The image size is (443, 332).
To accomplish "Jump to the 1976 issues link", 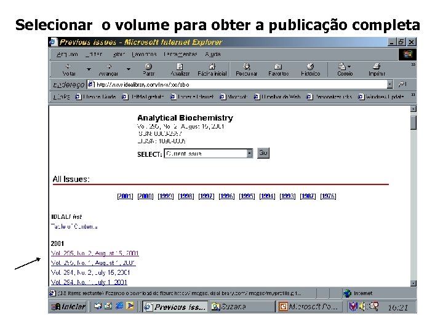I will pos(329,196).
